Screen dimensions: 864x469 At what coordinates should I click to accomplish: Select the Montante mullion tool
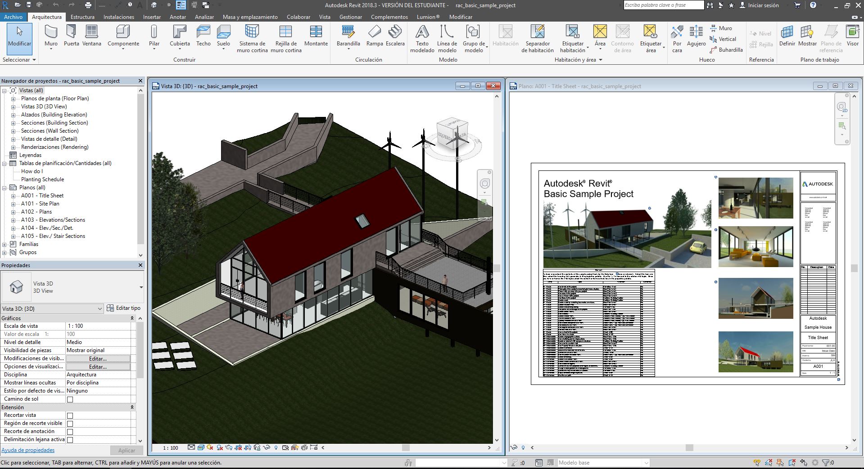(316, 36)
